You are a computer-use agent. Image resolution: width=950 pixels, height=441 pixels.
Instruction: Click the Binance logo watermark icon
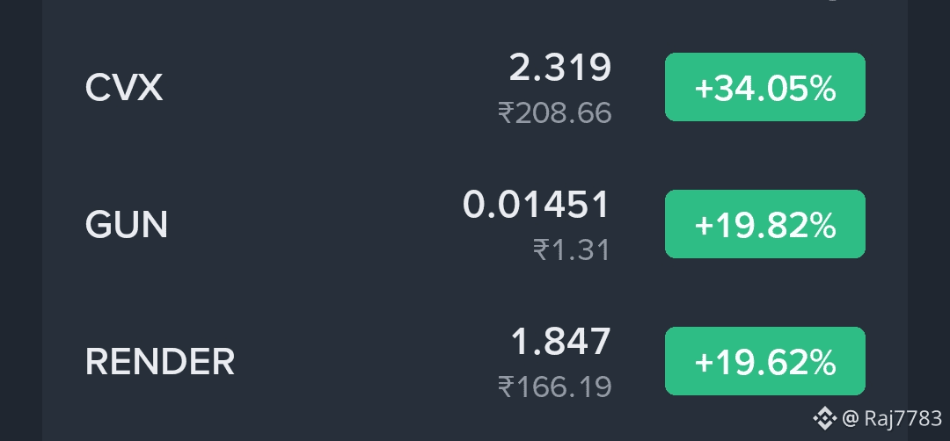click(x=824, y=418)
